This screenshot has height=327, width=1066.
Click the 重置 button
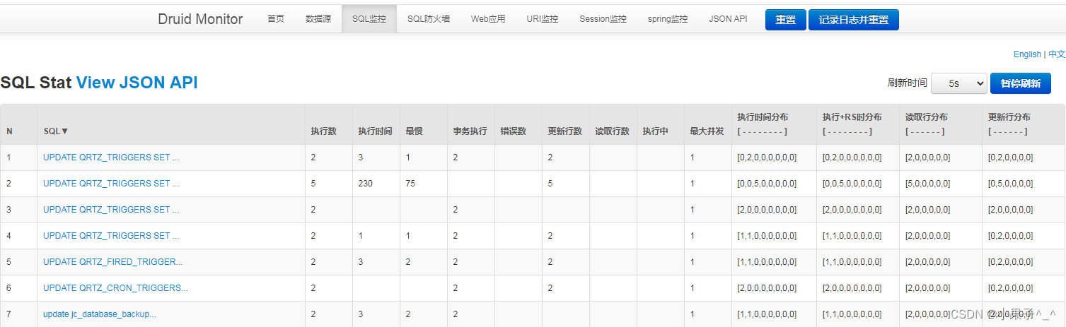pos(785,20)
